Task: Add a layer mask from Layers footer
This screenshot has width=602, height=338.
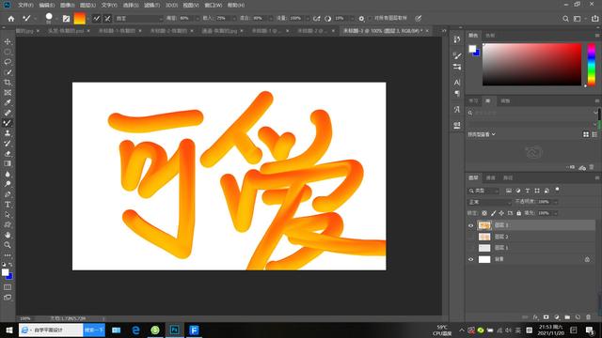Action: pyautogui.click(x=546, y=317)
